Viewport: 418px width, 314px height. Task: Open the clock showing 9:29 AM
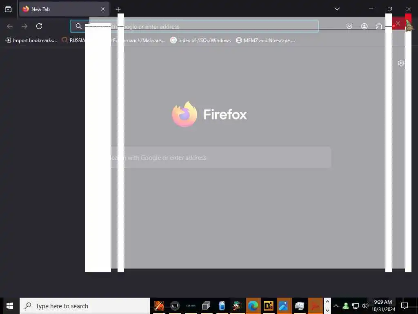[383, 306]
